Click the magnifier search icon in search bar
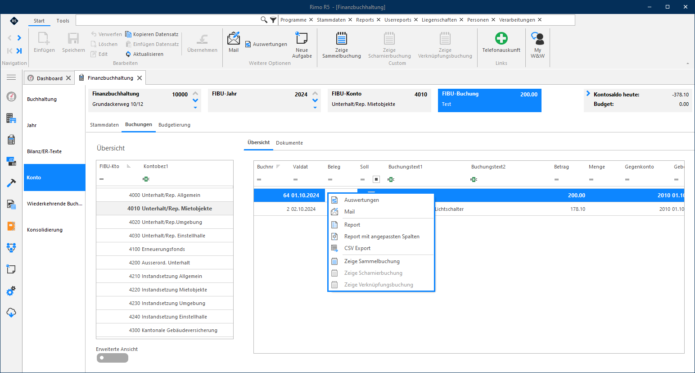Viewport: 695px width, 373px height. (264, 20)
